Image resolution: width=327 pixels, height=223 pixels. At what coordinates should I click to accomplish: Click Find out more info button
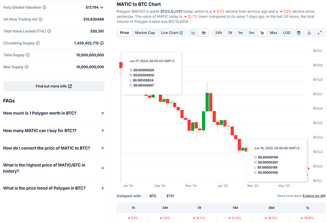(x=54, y=86)
